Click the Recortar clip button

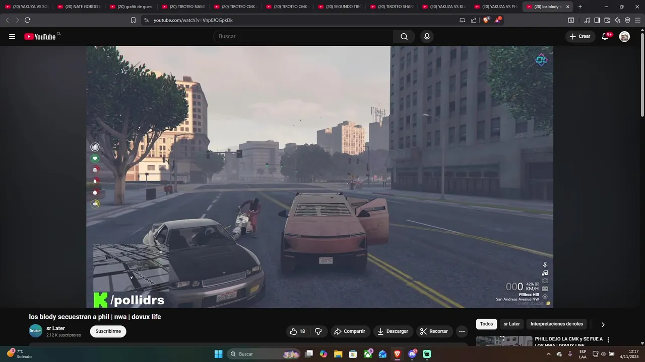coord(434,331)
